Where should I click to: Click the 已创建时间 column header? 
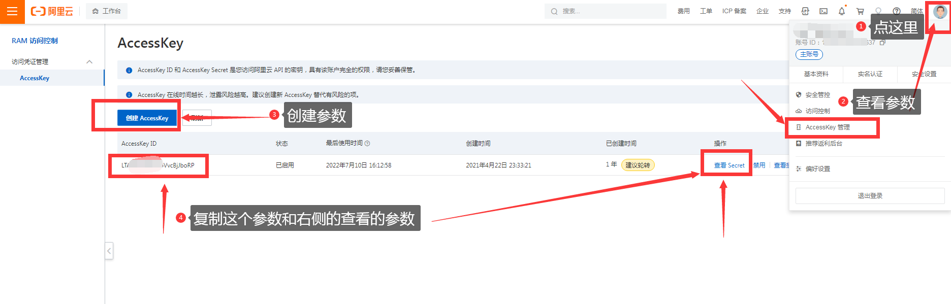point(621,144)
